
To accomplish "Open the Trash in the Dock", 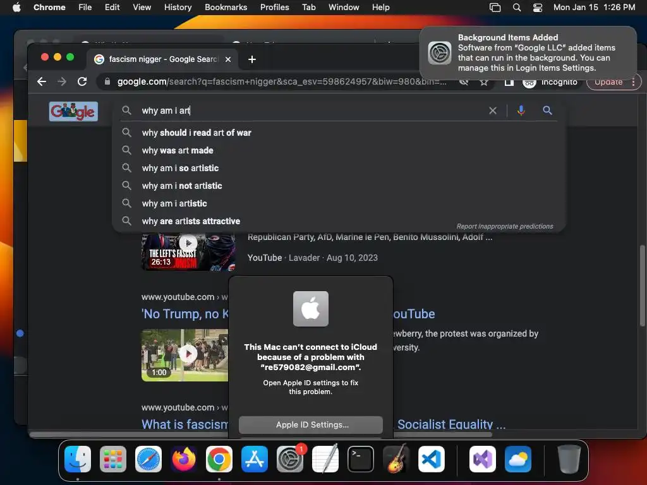I will (x=569, y=459).
